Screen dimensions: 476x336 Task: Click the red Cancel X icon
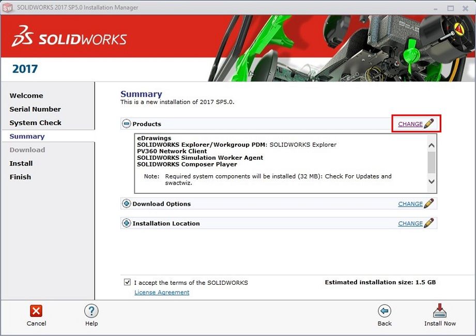pyautogui.click(x=36, y=311)
